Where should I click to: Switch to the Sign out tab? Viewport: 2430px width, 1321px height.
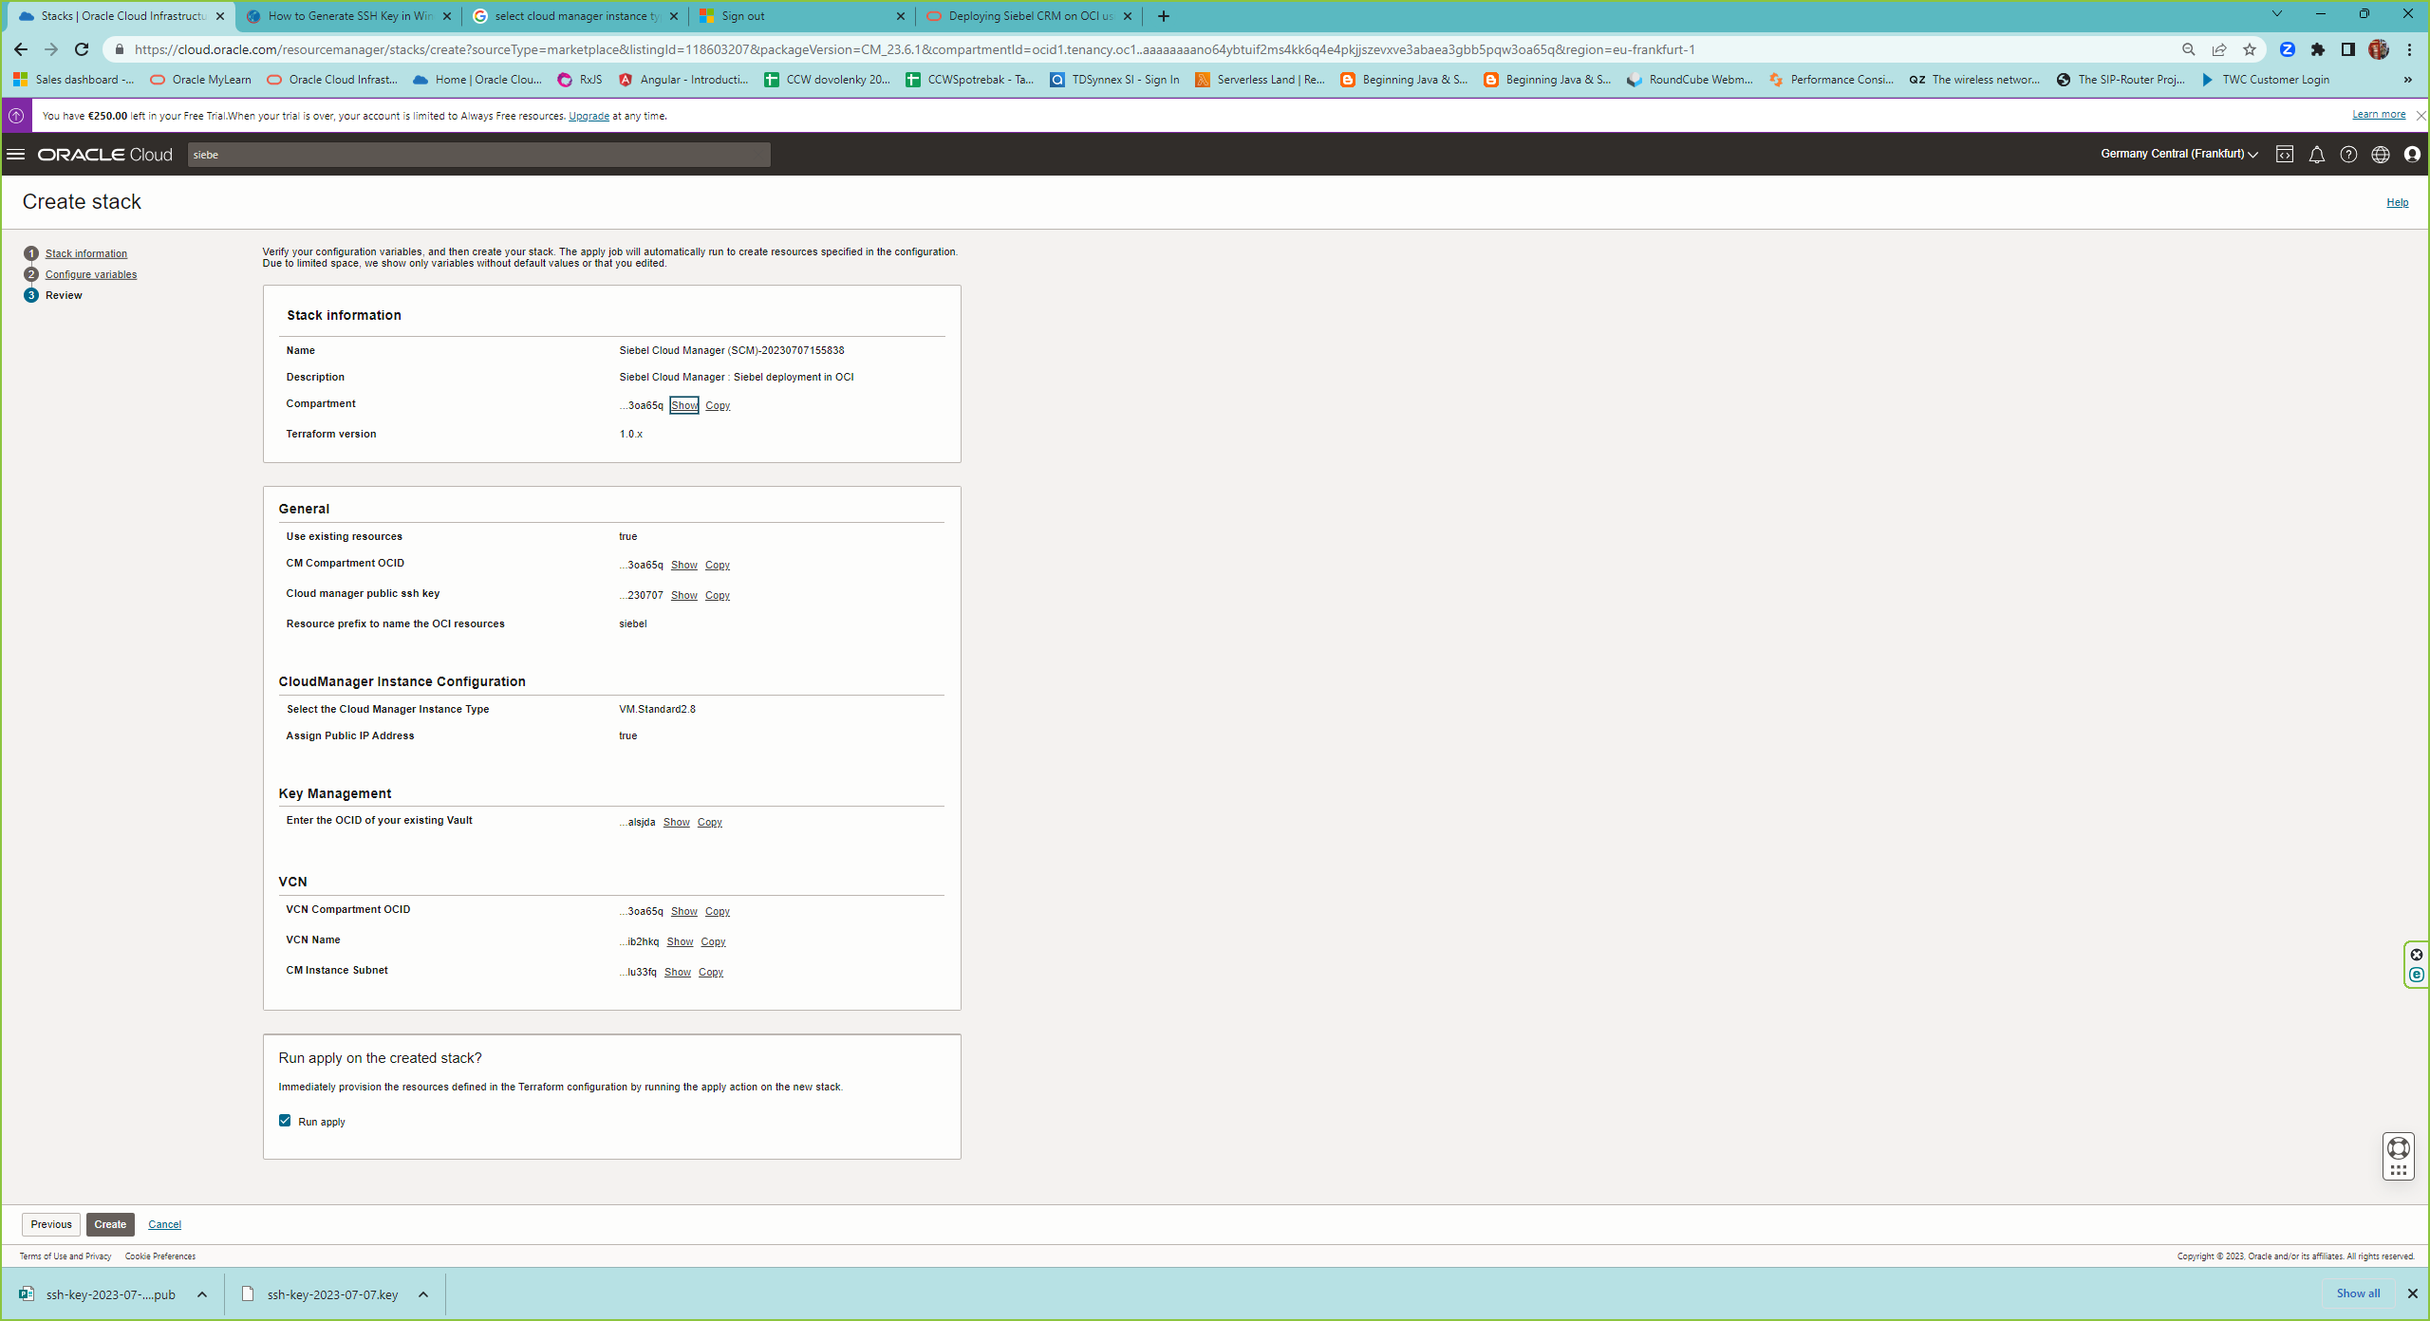point(802,16)
